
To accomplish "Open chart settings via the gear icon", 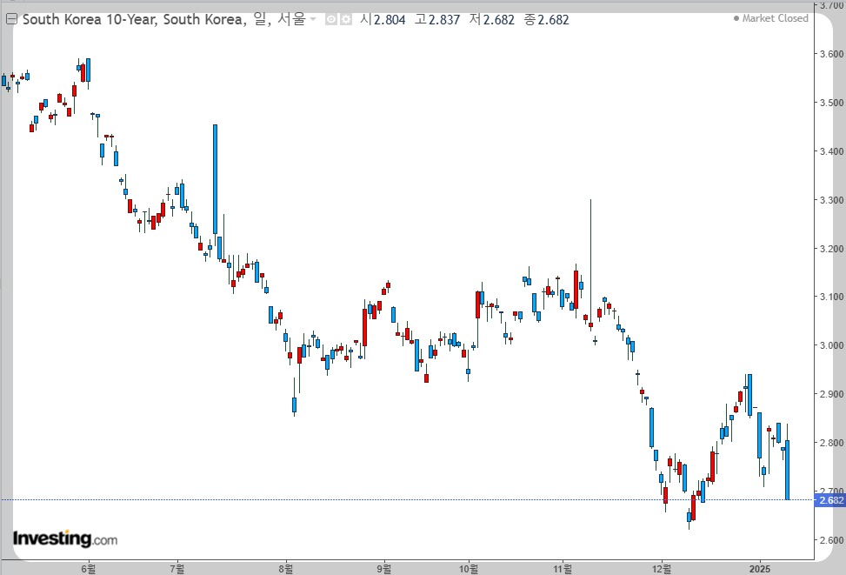I will 346,20.
